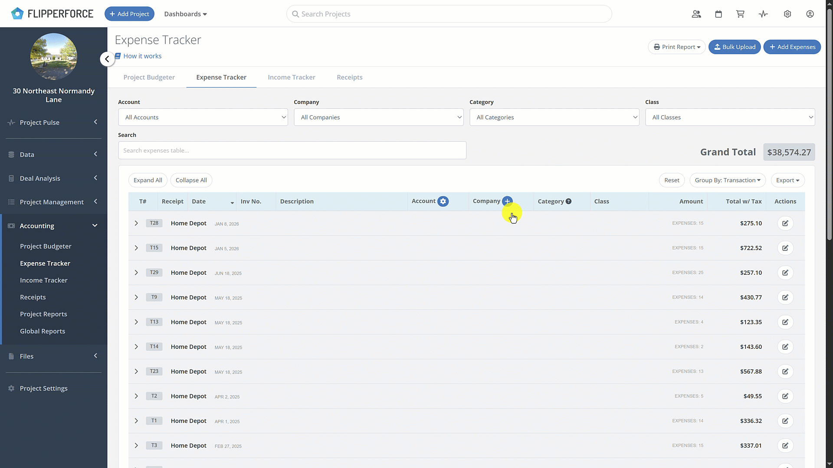Open your user account profile icon
The width and height of the screenshot is (833, 468).
click(x=810, y=14)
